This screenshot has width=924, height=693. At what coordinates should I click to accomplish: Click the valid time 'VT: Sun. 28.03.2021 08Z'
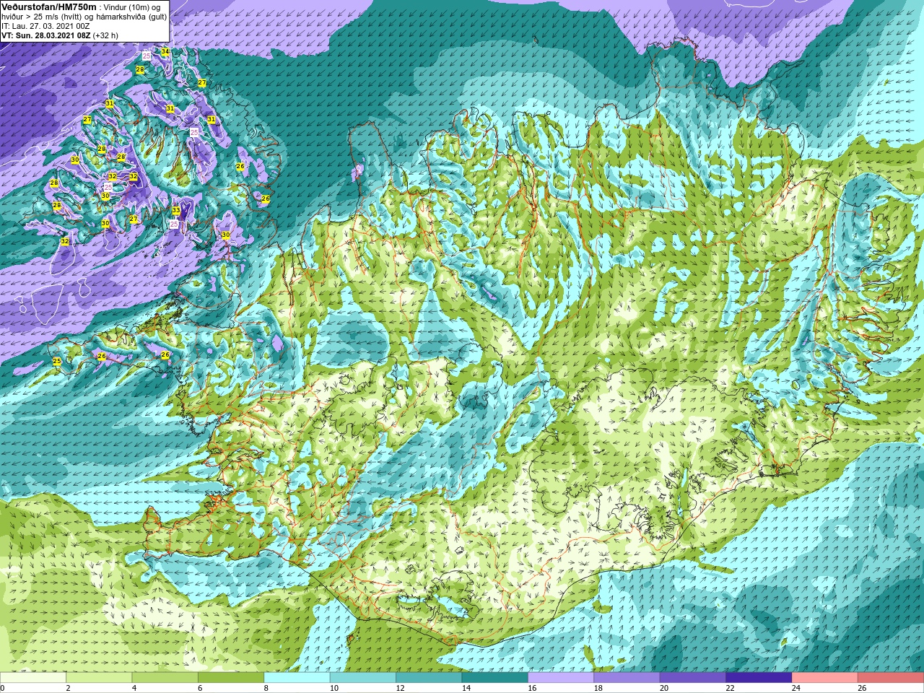pos(45,35)
